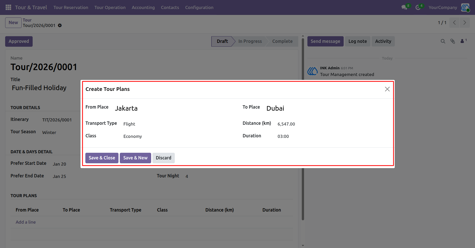Open the Accounting menu
Image resolution: width=475 pixels, height=248 pixels.
143,7
